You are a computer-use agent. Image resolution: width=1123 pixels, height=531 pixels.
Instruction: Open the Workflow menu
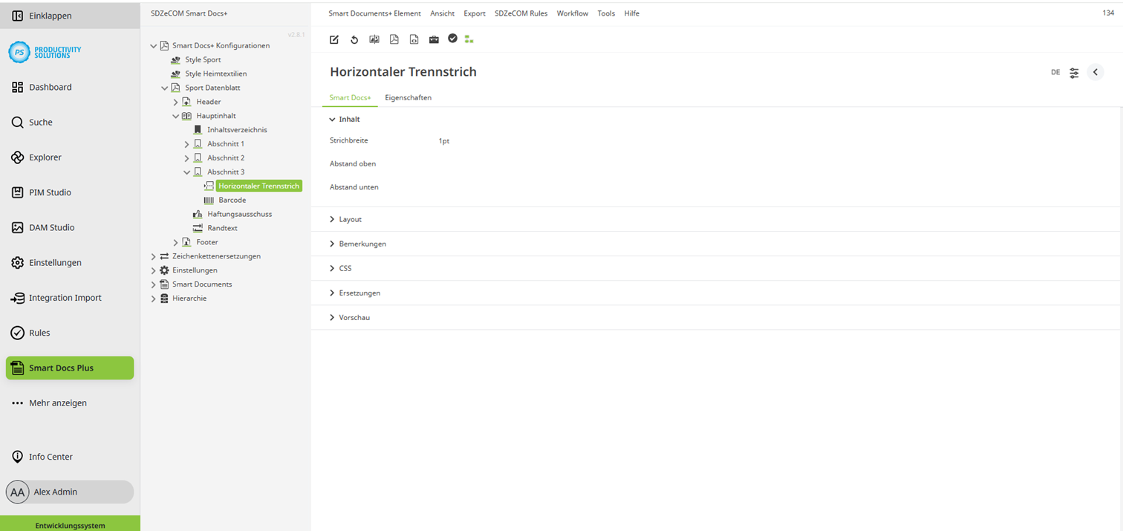click(573, 13)
